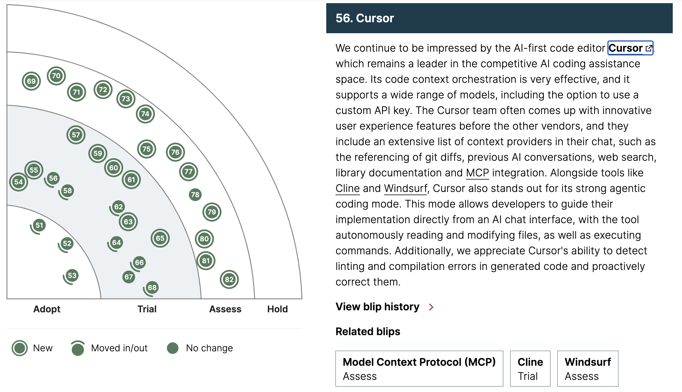682x392 pixels.
Task: Click the Trial ring label
Action: click(147, 309)
